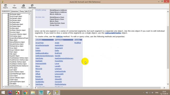This screenshot has height=95, width=170.
Task: Click content pane vertical scrollbar up arrow
Action: [x=168, y=12]
